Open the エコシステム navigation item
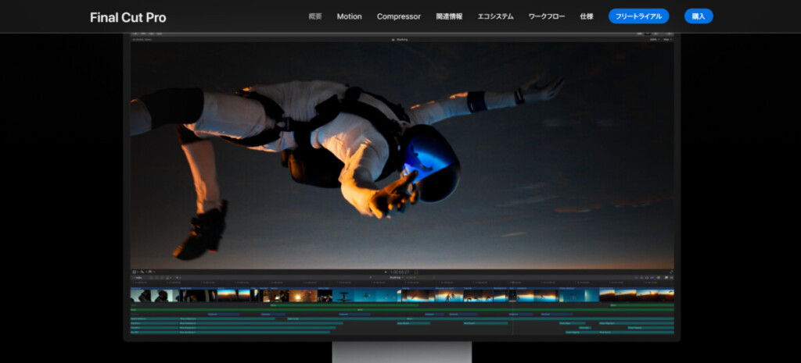Viewport: 801px width, 363px height. 495,16
